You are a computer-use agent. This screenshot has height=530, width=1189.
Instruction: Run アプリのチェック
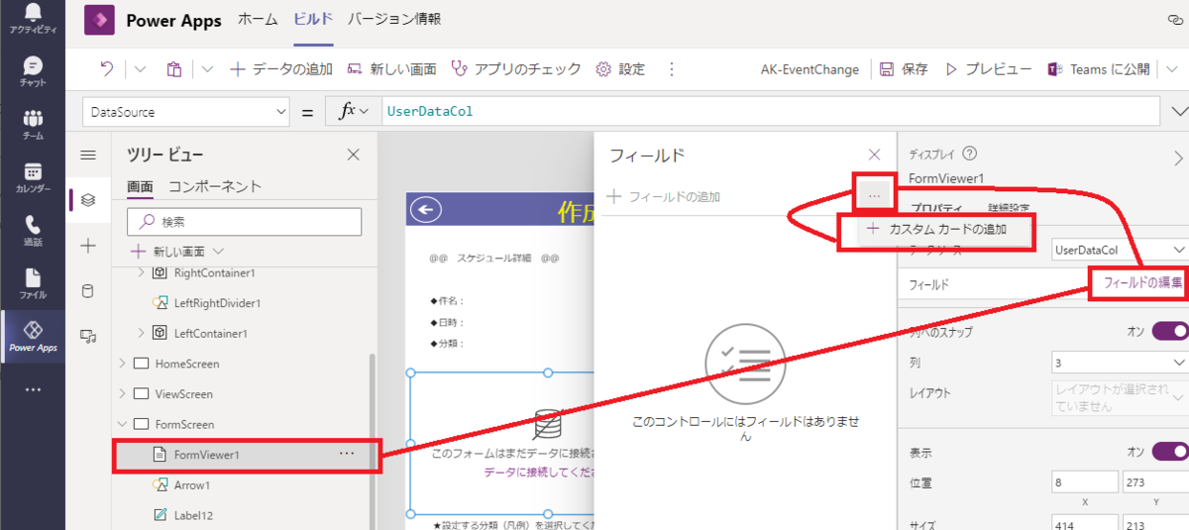pos(516,69)
